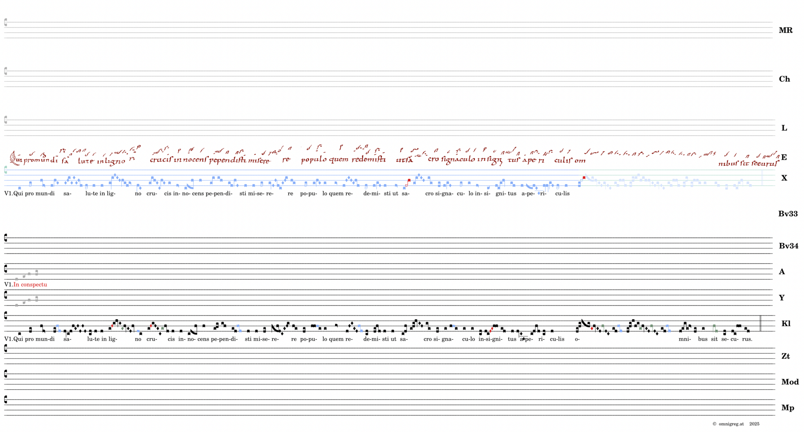
Task: Click the C clef on the Ch staff
Action: click(x=6, y=71)
